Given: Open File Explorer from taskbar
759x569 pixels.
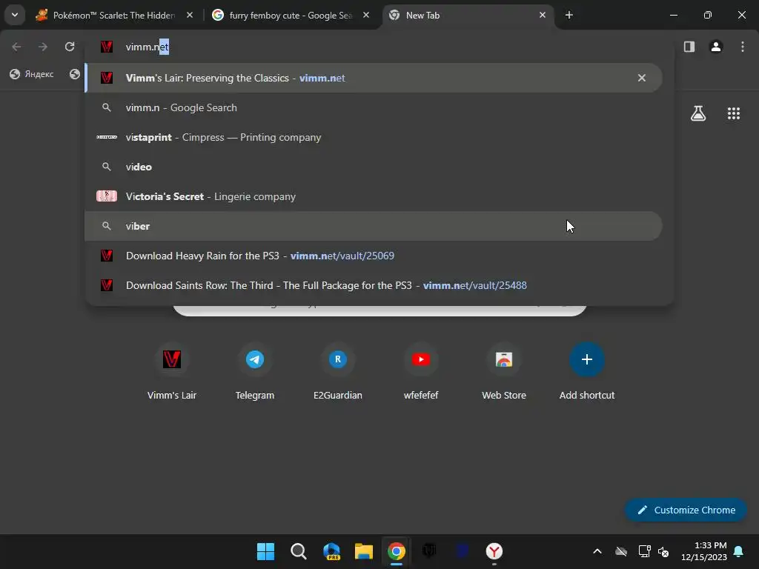Looking at the screenshot, I should click(363, 551).
